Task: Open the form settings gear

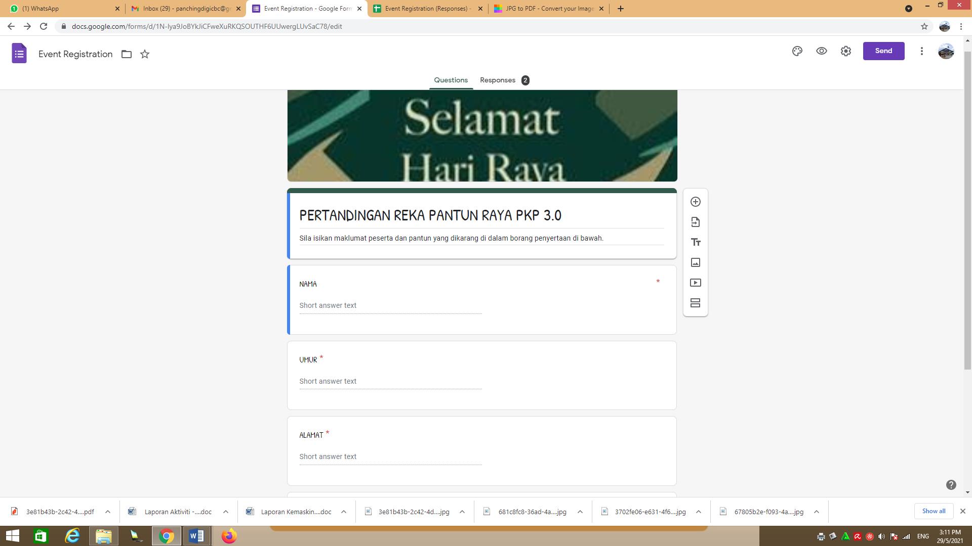Action: (846, 51)
